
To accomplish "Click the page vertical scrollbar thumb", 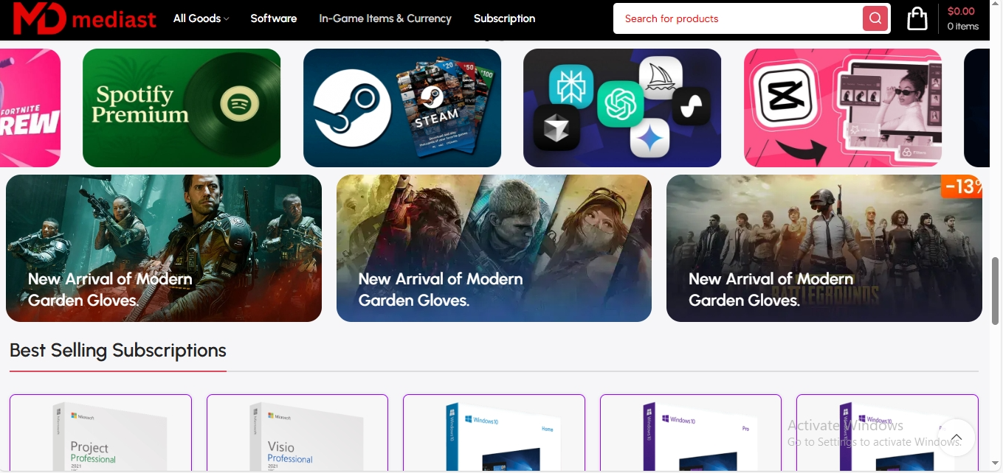I will point(995,291).
